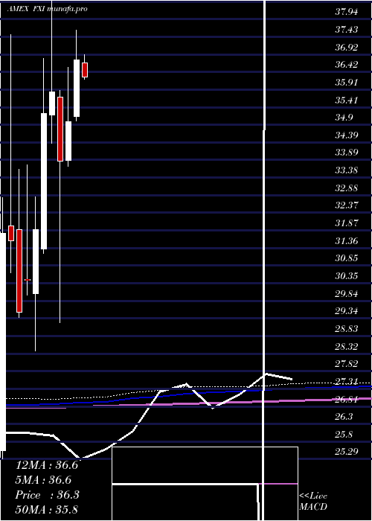Select the 26.3 price axis label
372x521 pixels.
click(344, 417)
